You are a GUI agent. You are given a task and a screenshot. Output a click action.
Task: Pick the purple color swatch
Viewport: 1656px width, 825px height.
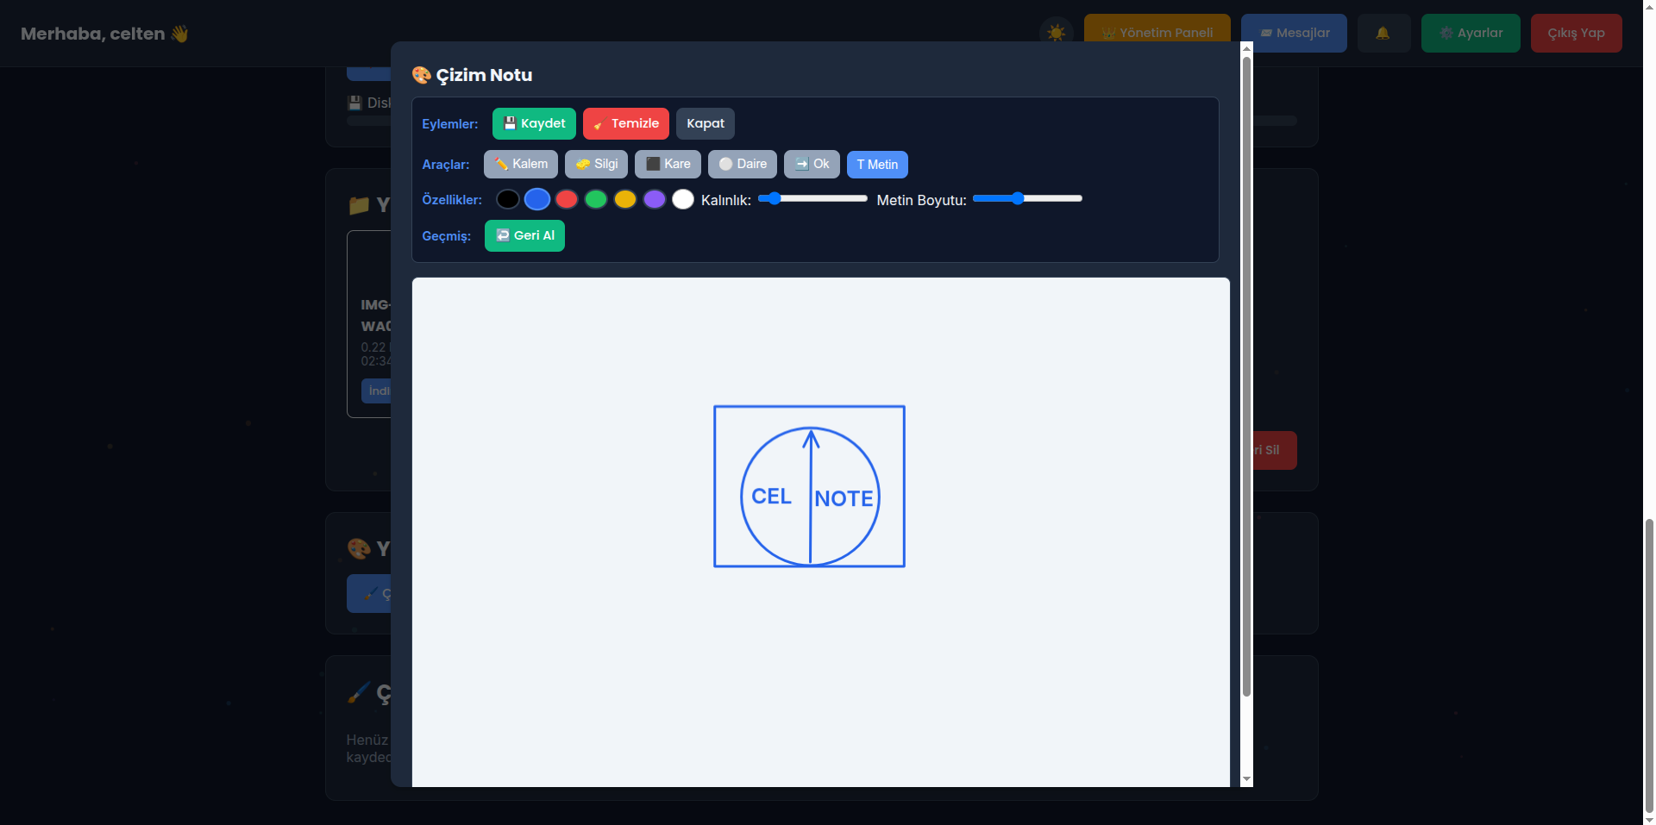[655, 199]
